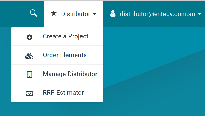Choose Manage Distributor from the dropdown
The height and width of the screenshot is (116, 205).
pyautogui.click(x=57, y=74)
